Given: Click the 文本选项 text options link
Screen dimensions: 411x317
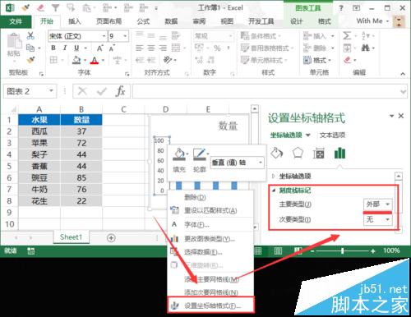Looking at the screenshot, I should [332, 135].
